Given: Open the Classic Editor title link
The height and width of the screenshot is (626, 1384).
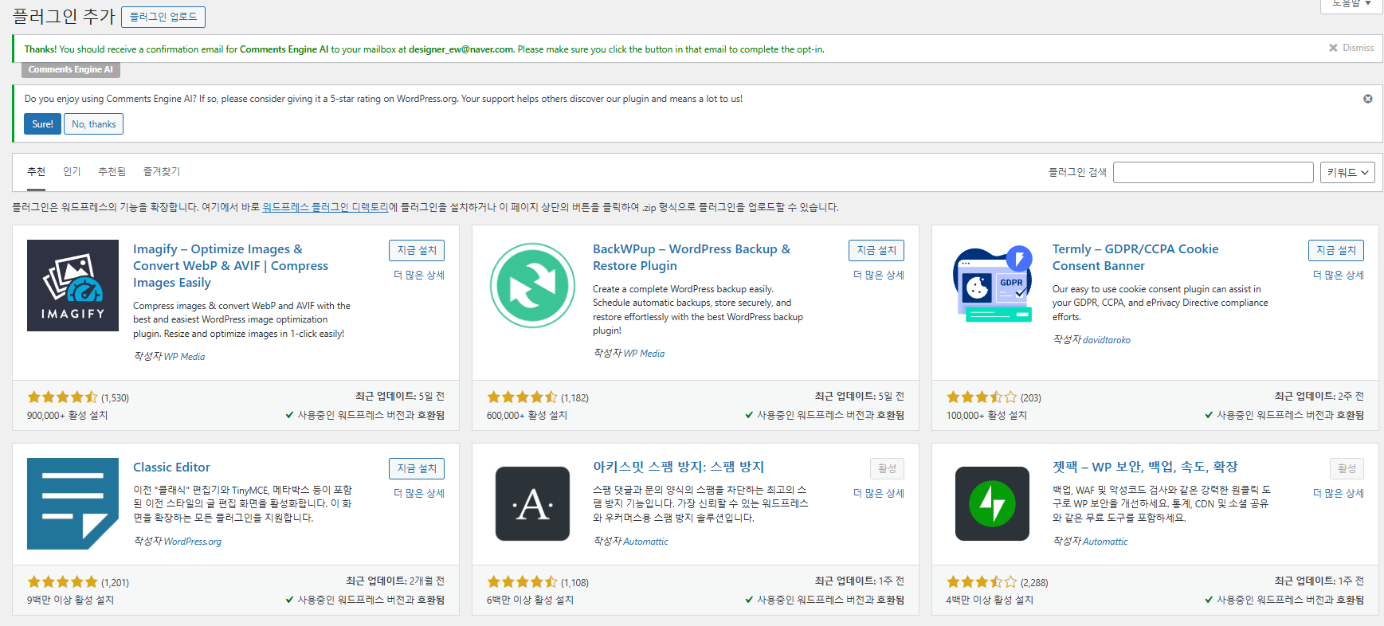Looking at the screenshot, I should (171, 468).
